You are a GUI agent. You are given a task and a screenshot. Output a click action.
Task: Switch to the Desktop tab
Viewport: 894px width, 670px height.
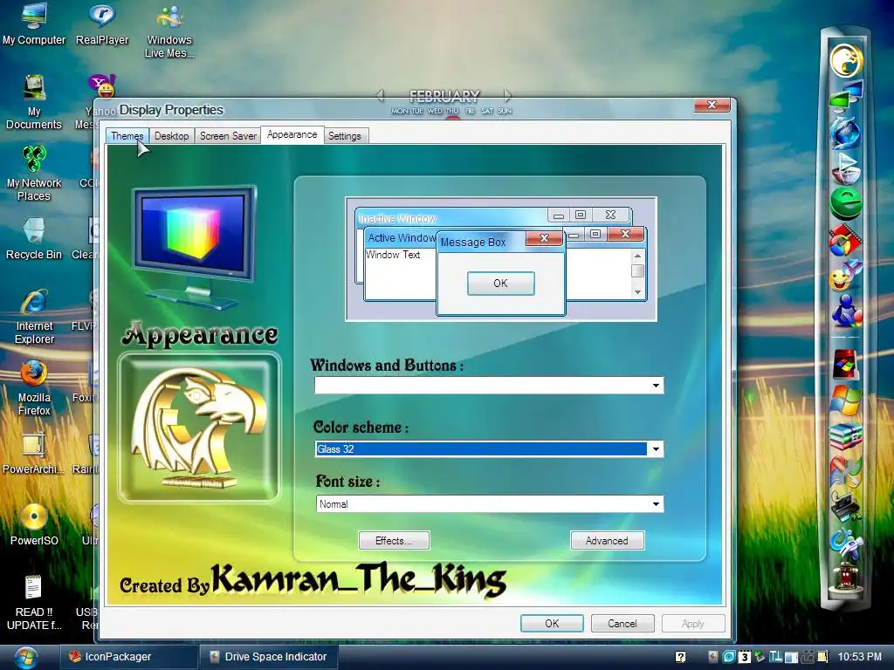click(x=172, y=135)
